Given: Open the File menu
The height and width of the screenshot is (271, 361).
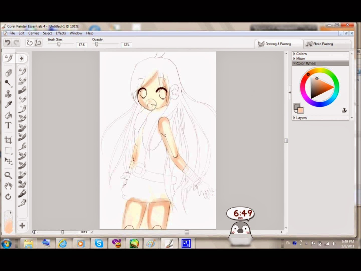Looking at the screenshot, I should [x=12, y=33].
